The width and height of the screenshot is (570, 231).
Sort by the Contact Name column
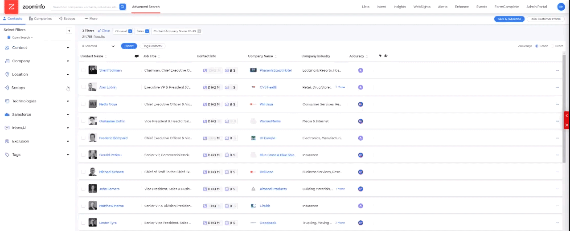click(94, 56)
